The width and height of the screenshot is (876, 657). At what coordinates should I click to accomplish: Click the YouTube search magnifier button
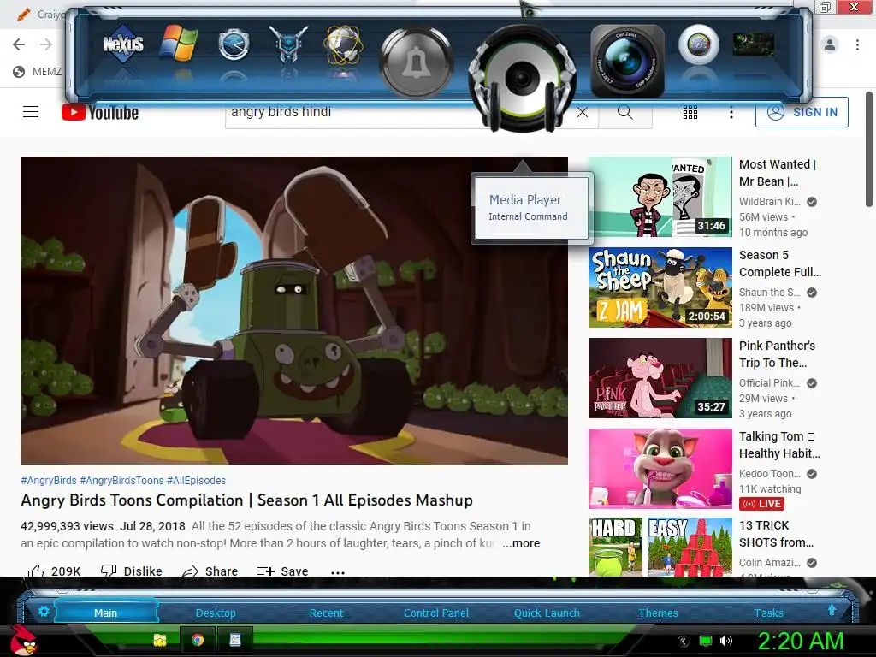point(625,112)
